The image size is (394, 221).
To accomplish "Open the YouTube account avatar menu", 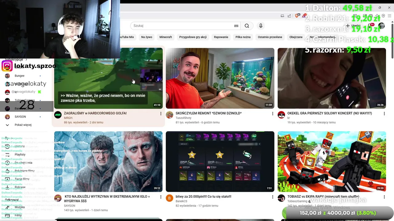I will [x=381, y=26].
